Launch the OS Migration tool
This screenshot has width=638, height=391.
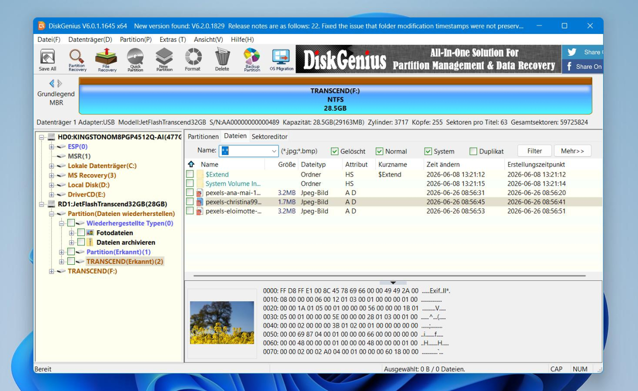(x=282, y=60)
